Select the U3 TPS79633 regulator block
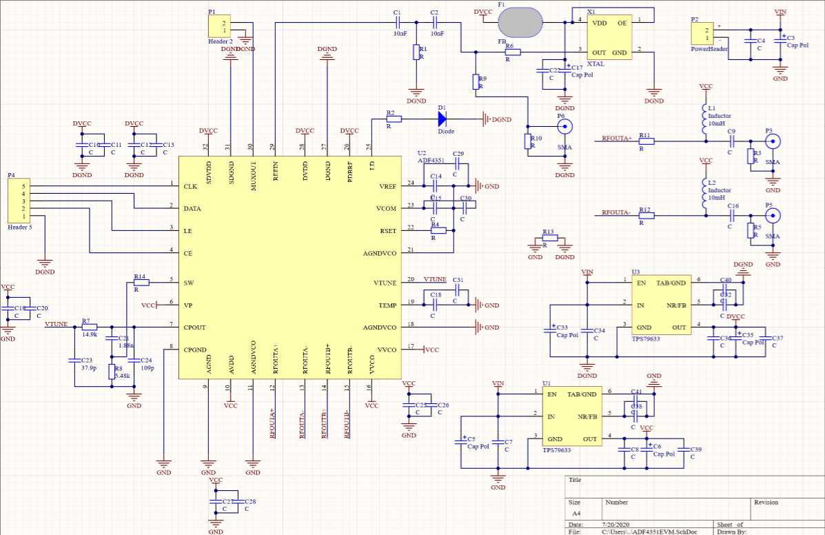 [662, 305]
